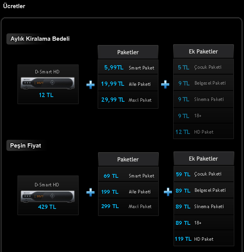Choose the 5,99TL Smart Paket row

(128, 67)
